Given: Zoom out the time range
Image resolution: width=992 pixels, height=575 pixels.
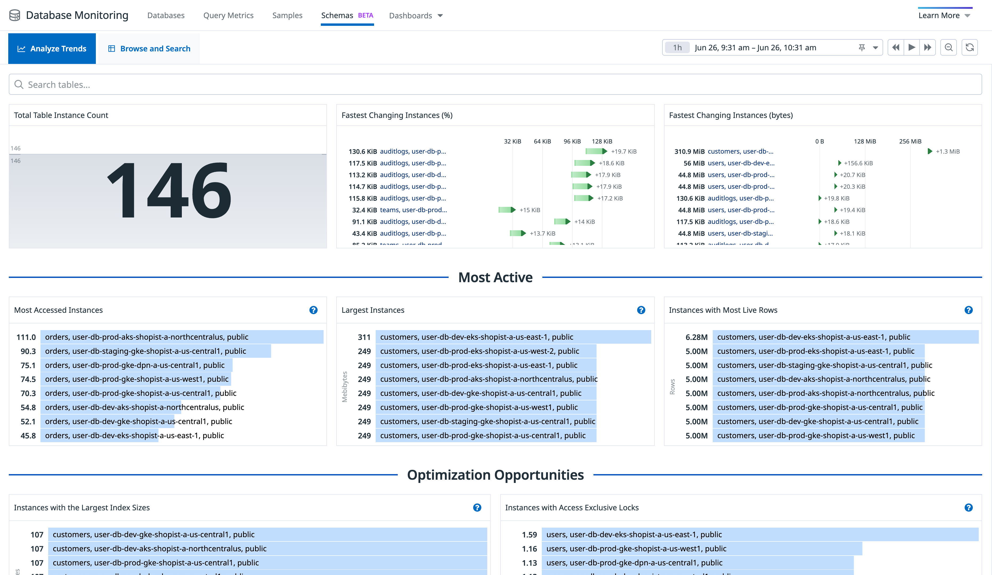Looking at the screenshot, I should point(949,47).
